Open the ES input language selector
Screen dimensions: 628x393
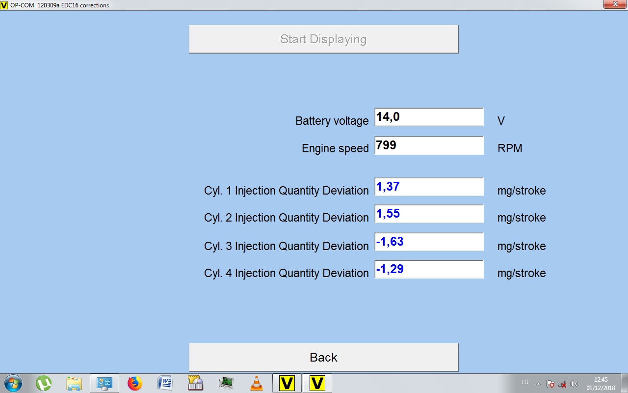click(525, 382)
